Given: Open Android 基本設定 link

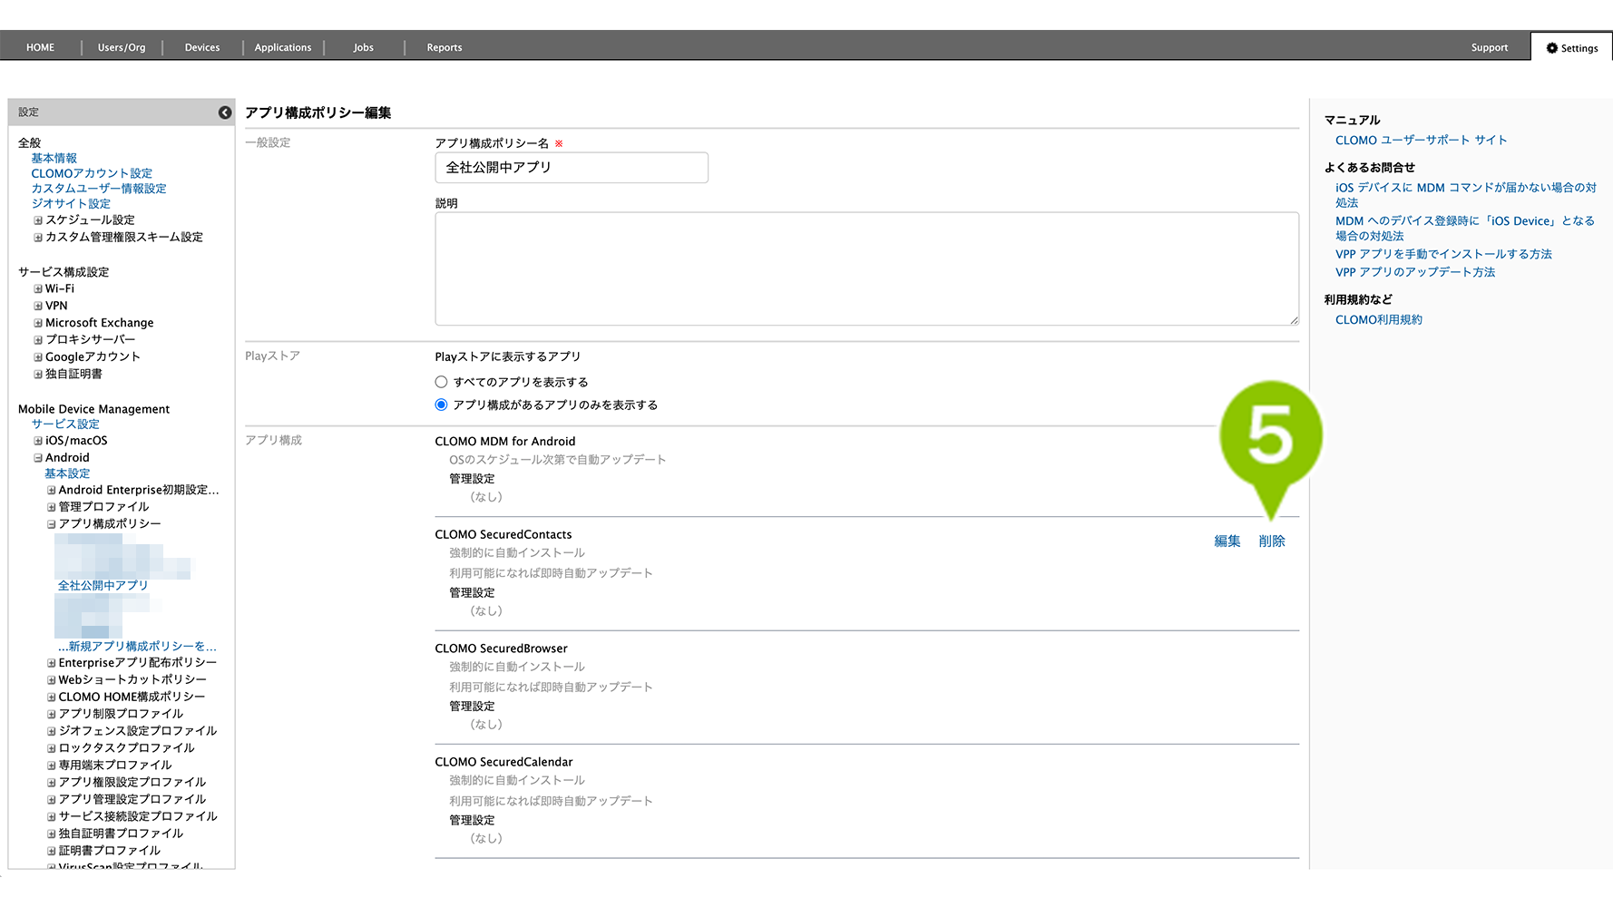Looking at the screenshot, I should 67,473.
